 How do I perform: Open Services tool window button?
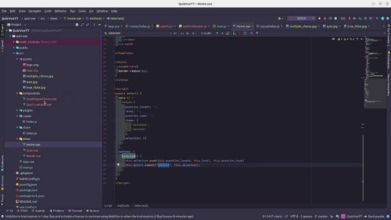[92, 211]
